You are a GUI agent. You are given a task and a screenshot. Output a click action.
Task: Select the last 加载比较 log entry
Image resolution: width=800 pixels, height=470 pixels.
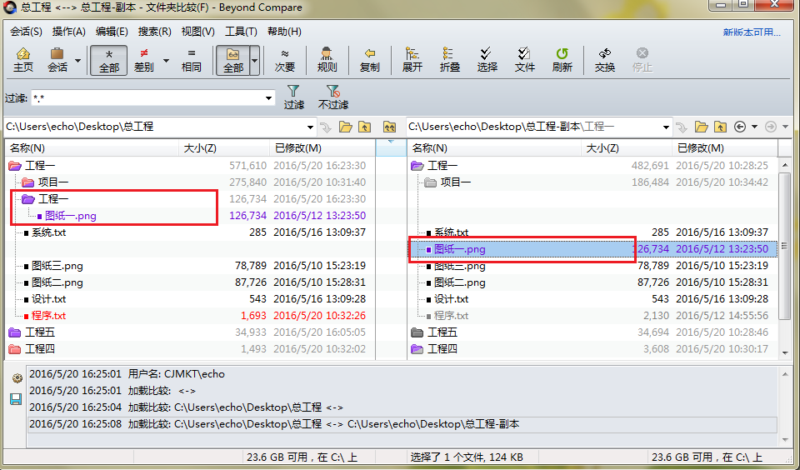pyautogui.click(x=402, y=424)
